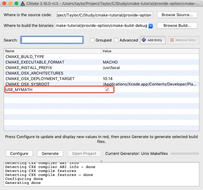Image resolution: width=203 pixels, height=190 pixels.
Task: Click the 10.14 value cell
Action: 107,79
